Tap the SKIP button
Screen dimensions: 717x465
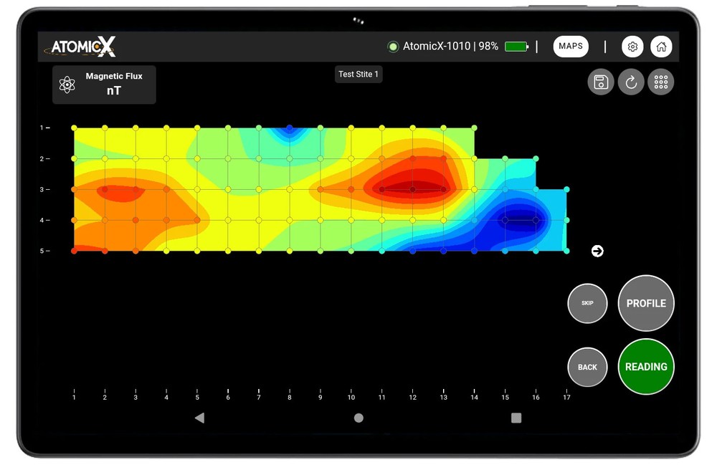coord(587,303)
